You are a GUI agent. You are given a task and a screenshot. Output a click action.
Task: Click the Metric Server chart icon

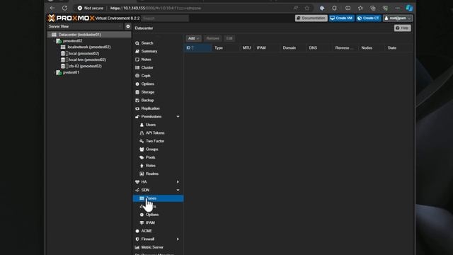137,247
